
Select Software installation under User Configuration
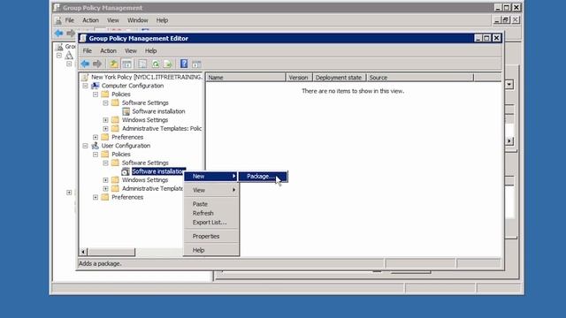point(158,171)
